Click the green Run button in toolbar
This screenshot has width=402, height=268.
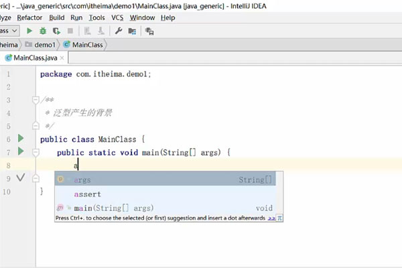point(29,31)
